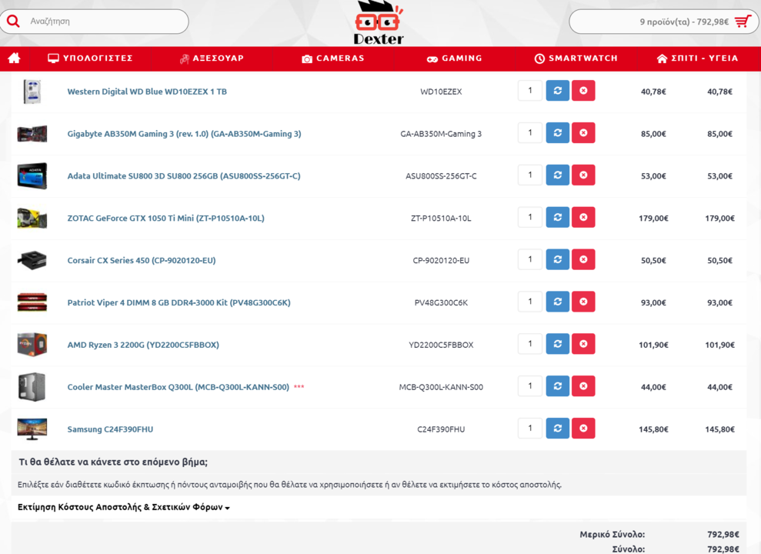The image size is (761, 554).
Task: Update quantity for Western Digital WD Blue
Action: (558, 91)
